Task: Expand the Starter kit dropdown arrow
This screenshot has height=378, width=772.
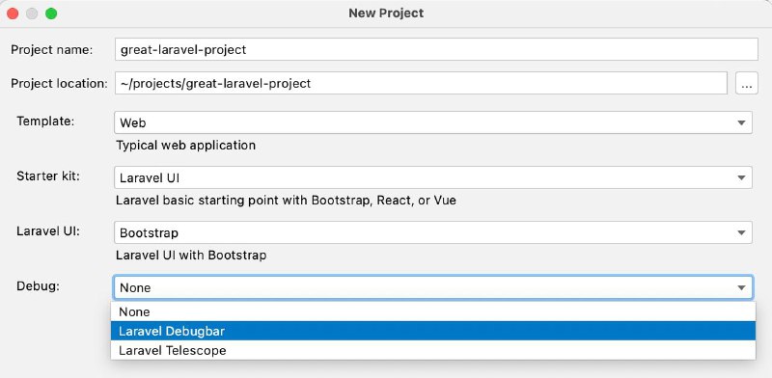Action: (741, 177)
